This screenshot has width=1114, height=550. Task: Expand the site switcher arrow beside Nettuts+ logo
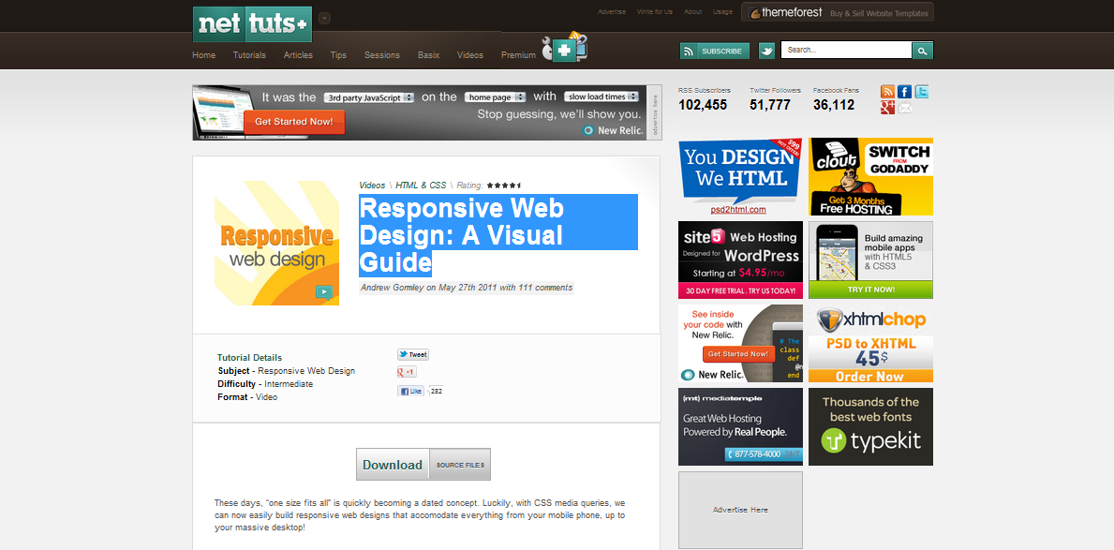[x=324, y=17]
